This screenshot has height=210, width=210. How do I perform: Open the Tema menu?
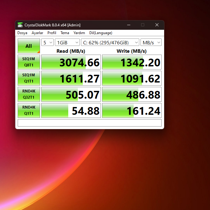65,33
